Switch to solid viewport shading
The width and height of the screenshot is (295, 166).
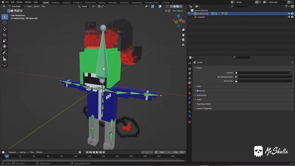point(174,6)
